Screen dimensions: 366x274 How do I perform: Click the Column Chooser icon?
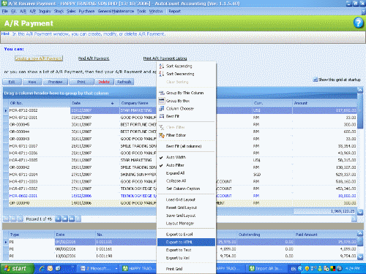(162, 109)
